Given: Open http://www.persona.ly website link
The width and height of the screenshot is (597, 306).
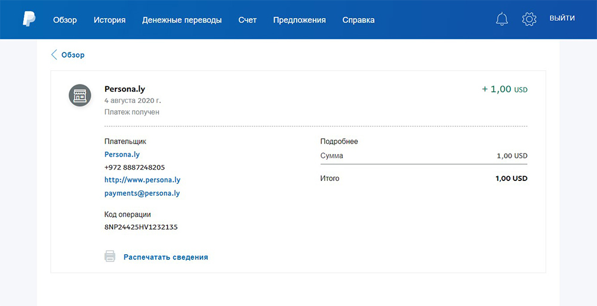Looking at the screenshot, I should pyautogui.click(x=143, y=180).
